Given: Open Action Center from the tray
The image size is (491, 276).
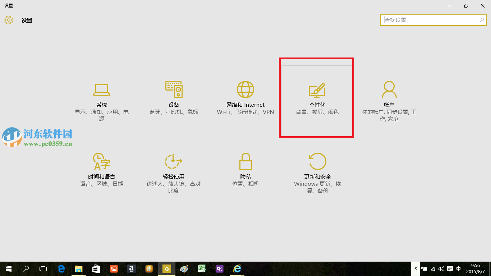Looking at the screenshot, I should (x=450, y=268).
